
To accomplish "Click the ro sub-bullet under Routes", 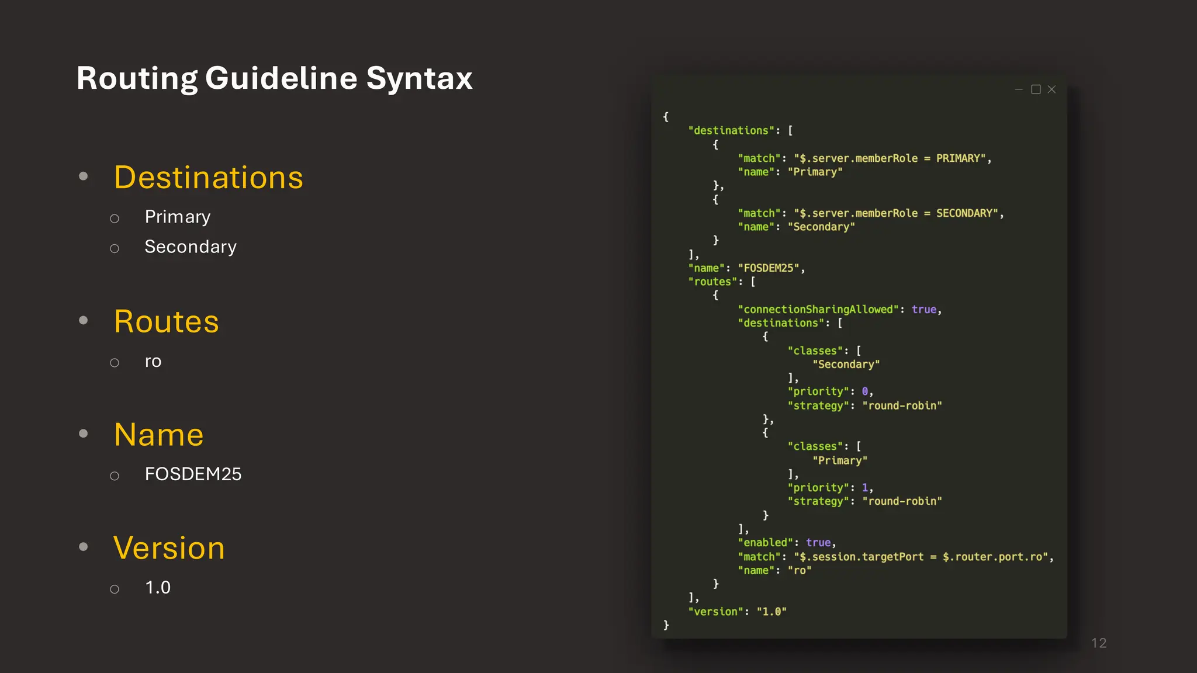I will point(153,362).
